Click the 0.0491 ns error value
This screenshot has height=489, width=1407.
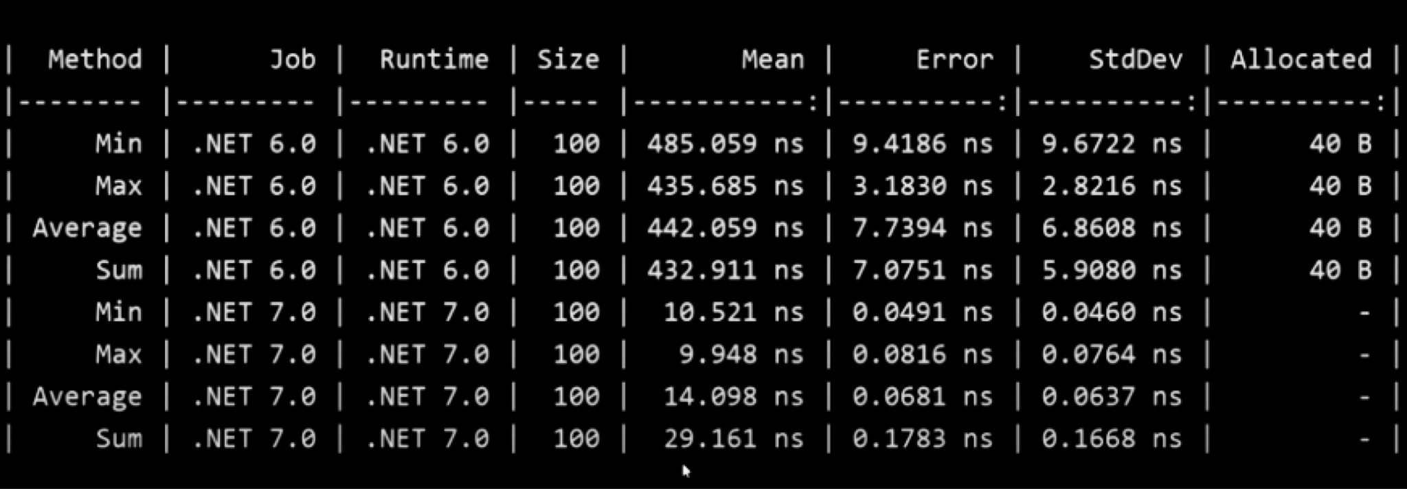tap(923, 312)
